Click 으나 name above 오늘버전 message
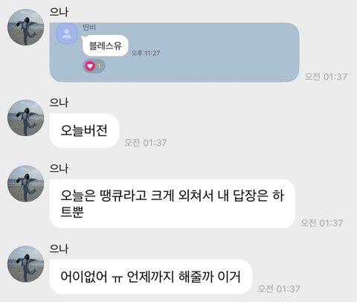Screen dimensions: 357x302 (x=59, y=103)
